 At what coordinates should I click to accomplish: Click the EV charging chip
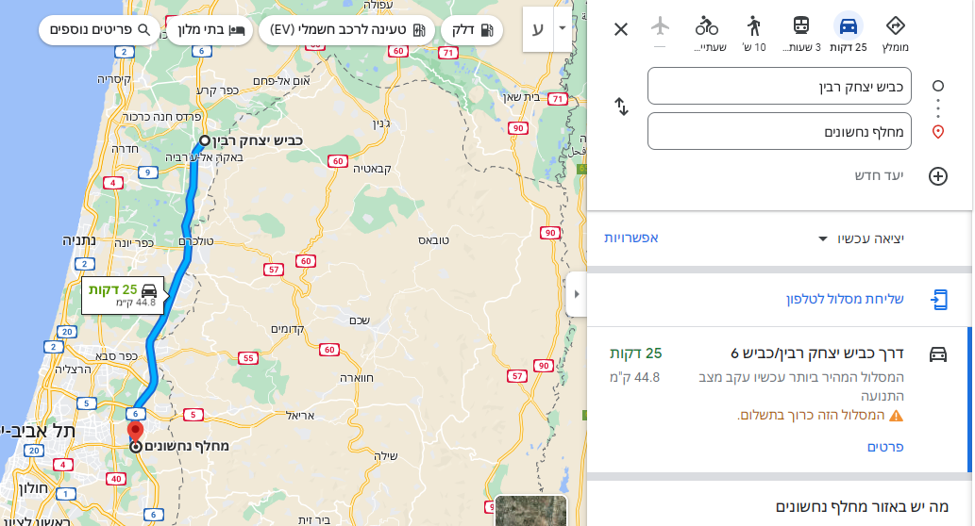(x=347, y=30)
